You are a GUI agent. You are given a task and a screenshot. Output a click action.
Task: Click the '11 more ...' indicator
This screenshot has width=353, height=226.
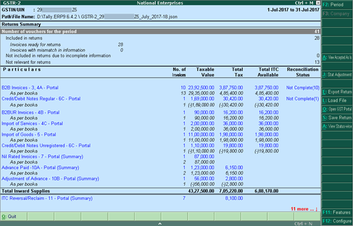(x=304, y=209)
